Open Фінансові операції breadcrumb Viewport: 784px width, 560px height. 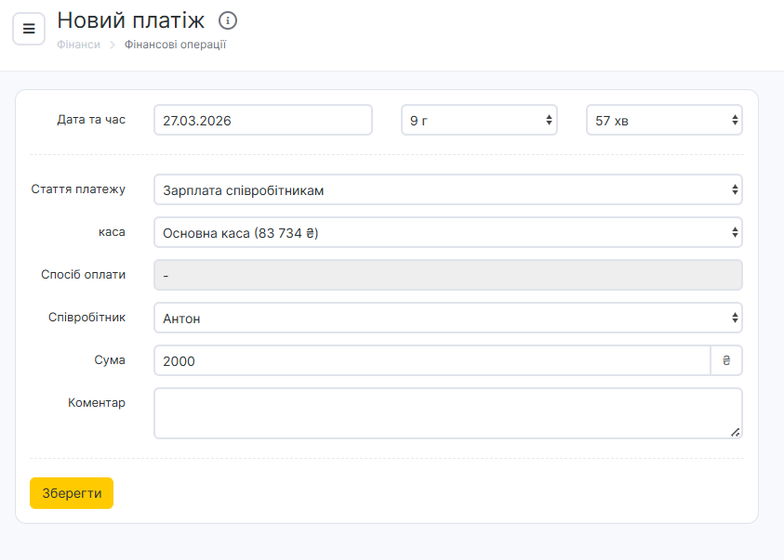pos(175,45)
